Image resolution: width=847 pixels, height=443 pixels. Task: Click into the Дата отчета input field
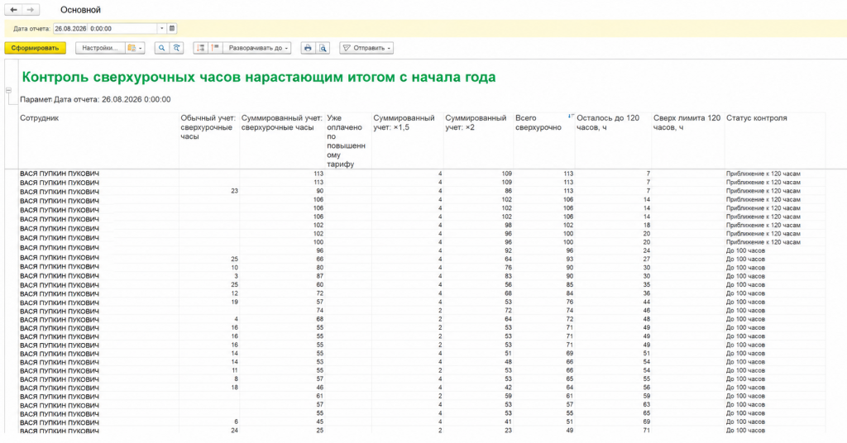pyautogui.click(x=105, y=29)
